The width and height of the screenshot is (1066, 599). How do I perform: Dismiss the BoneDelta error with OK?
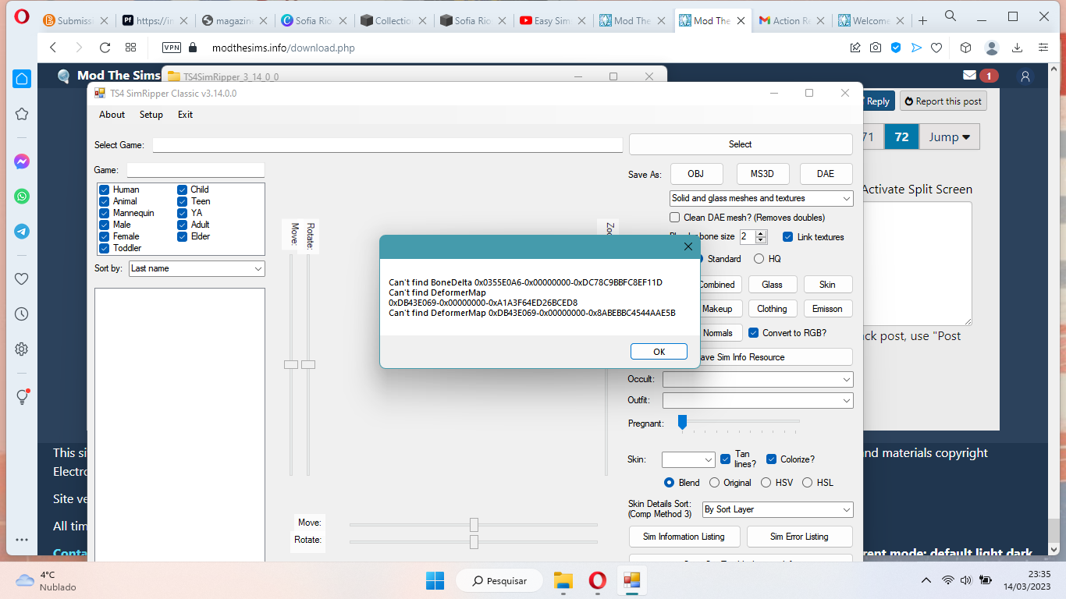tap(658, 351)
